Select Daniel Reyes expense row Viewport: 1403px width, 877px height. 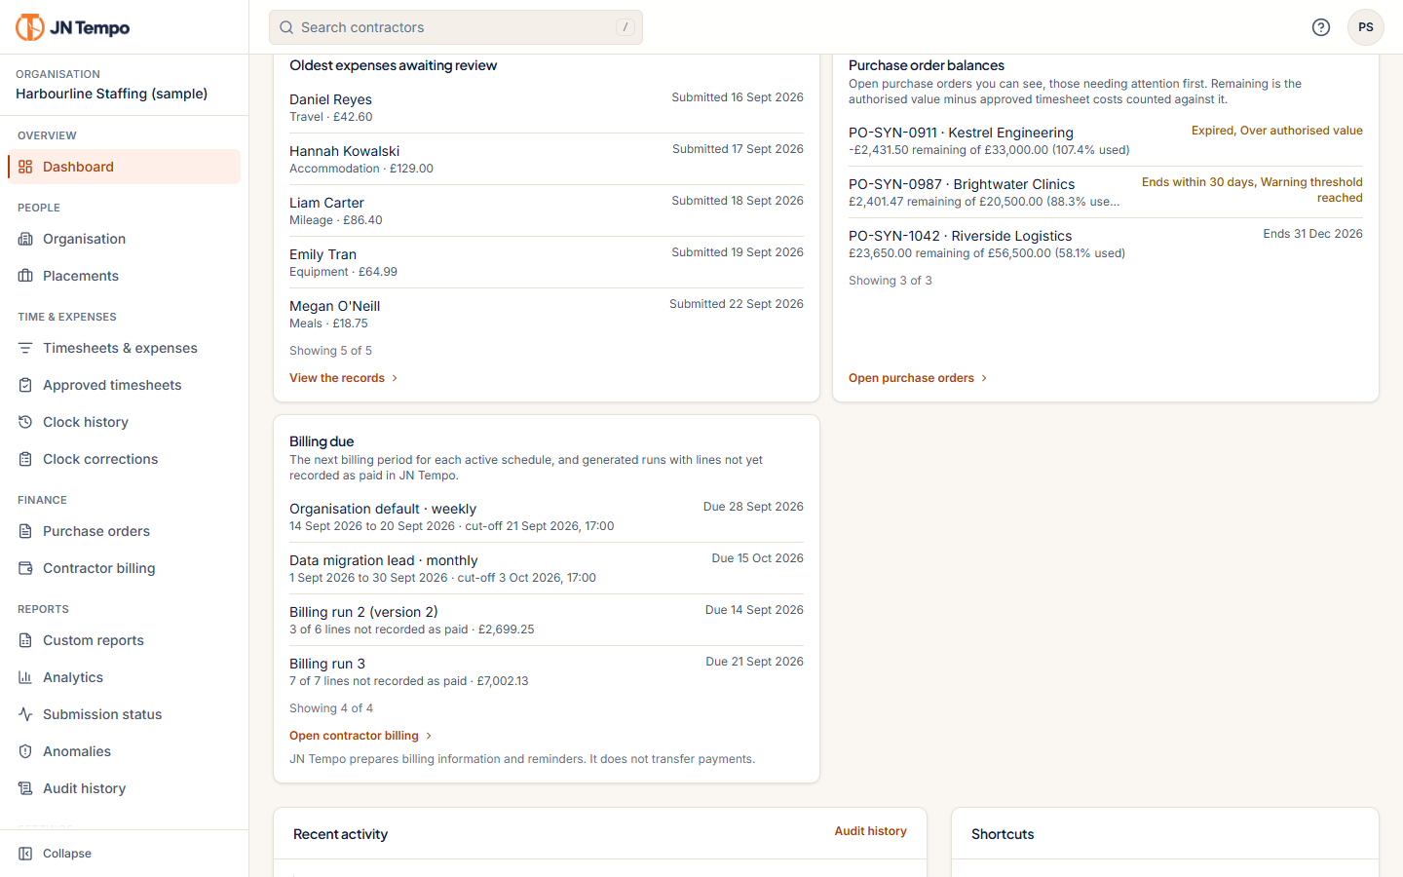click(x=547, y=107)
